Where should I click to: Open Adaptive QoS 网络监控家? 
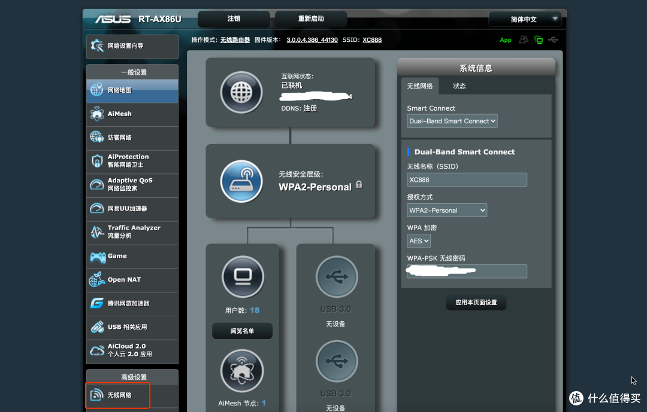(x=132, y=185)
